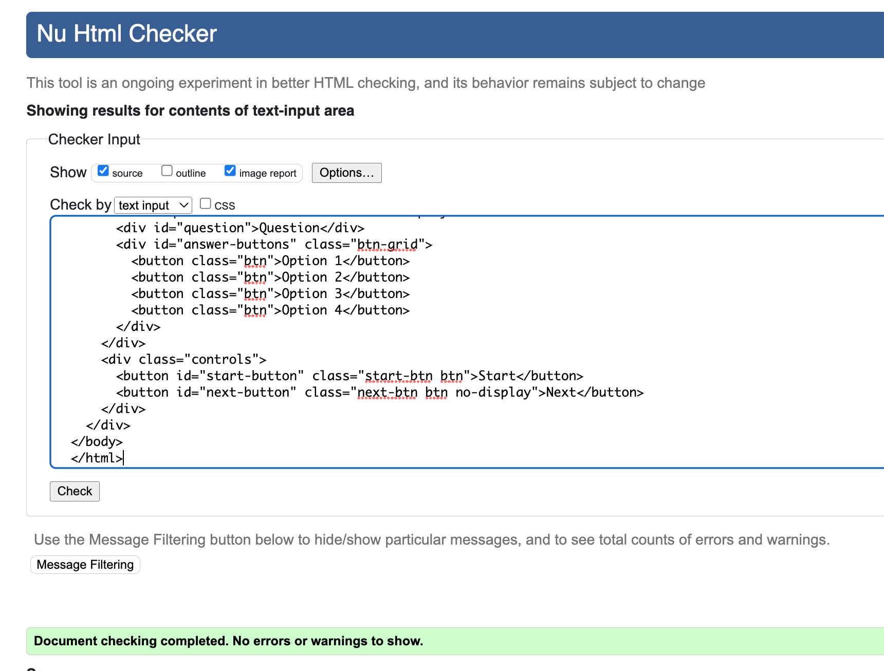Image resolution: width=884 pixels, height=671 pixels.
Task: Click the 'This tool is an ongoing experiment' text
Action: coord(366,83)
